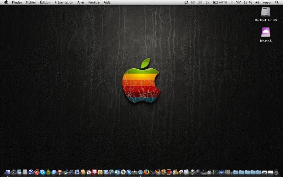Launch iChat video bubble icon

click(x=54, y=172)
